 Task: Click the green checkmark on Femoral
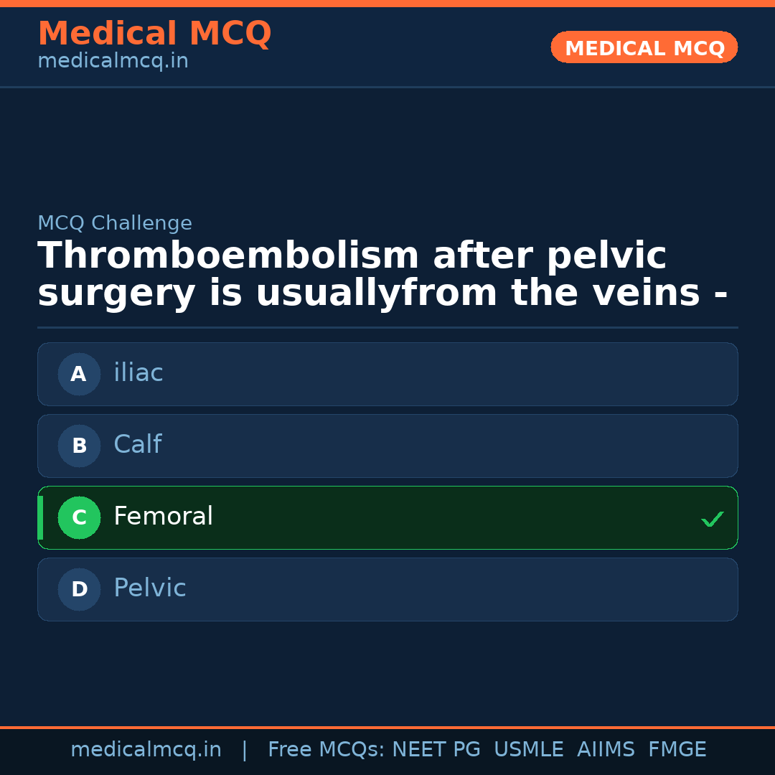click(712, 518)
